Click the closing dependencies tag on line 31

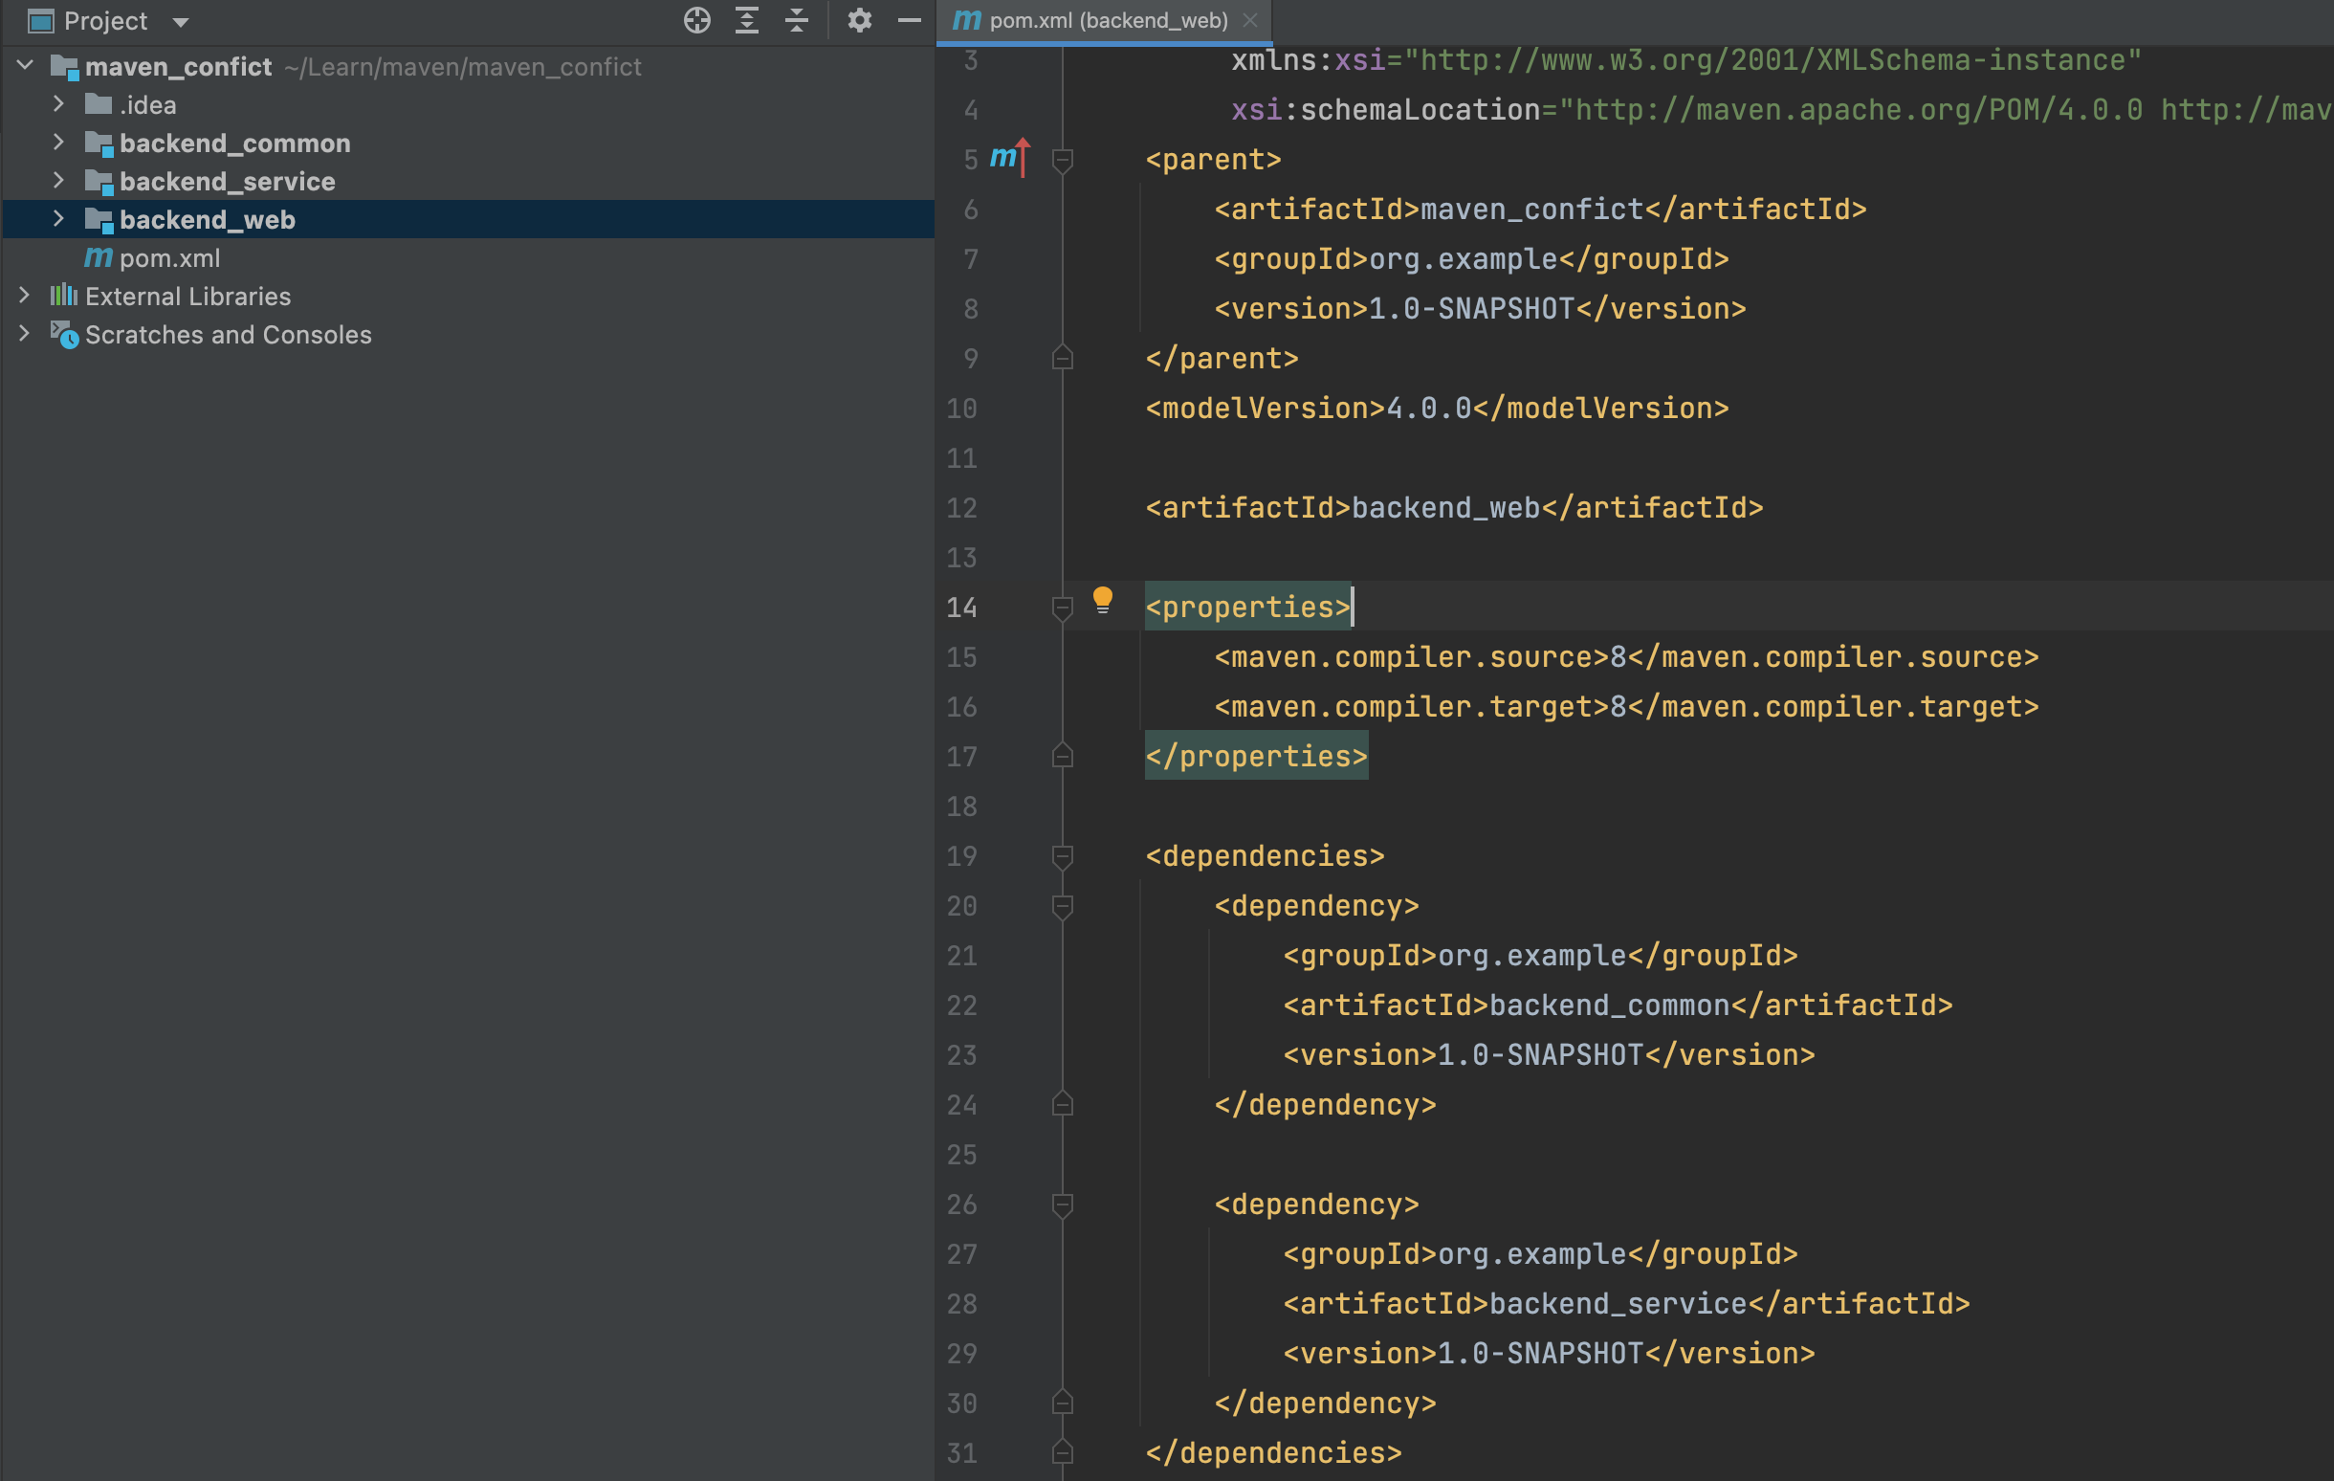[1273, 1454]
